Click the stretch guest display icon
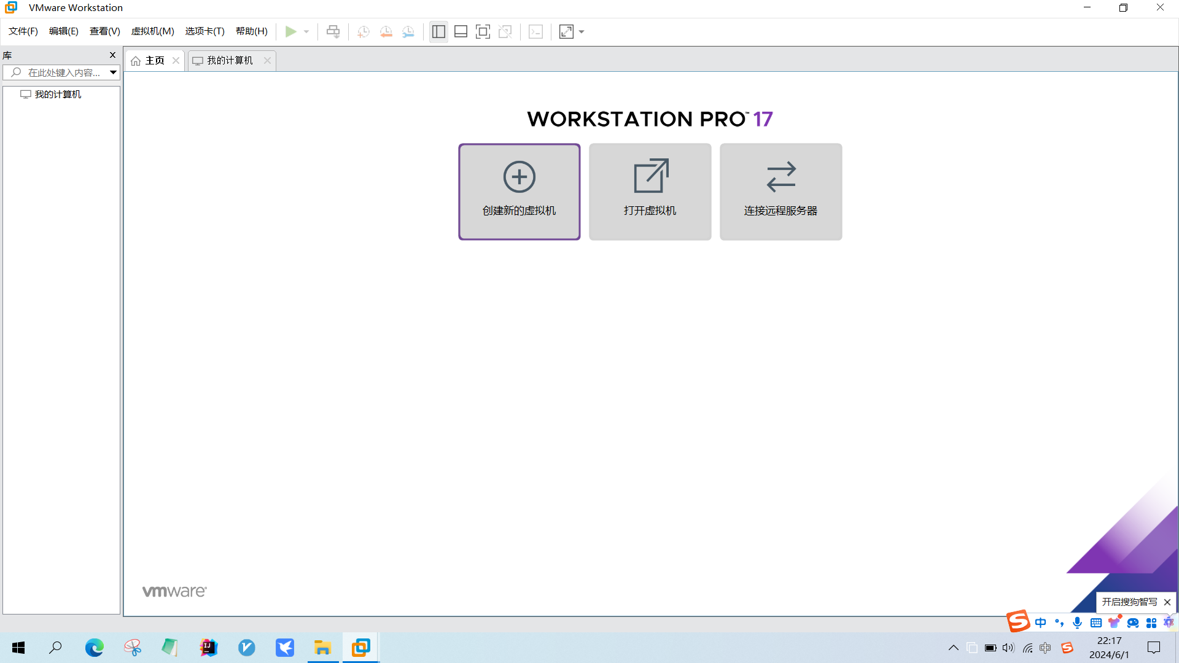1179x663 pixels. tap(566, 31)
